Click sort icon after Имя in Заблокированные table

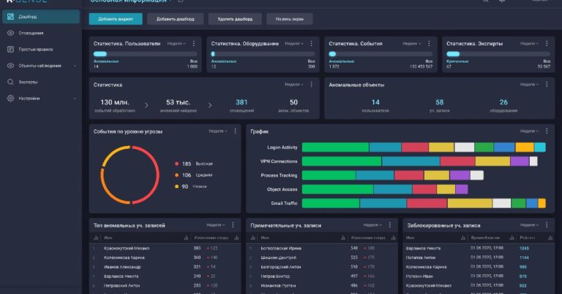[x=462, y=238]
